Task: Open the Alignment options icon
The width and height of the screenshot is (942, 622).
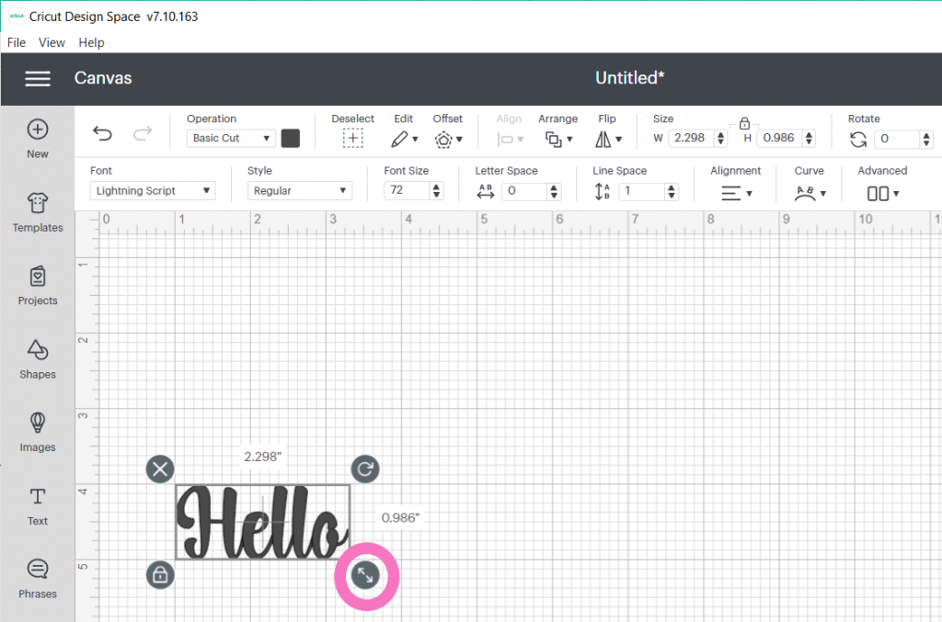Action: coord(730,193)
